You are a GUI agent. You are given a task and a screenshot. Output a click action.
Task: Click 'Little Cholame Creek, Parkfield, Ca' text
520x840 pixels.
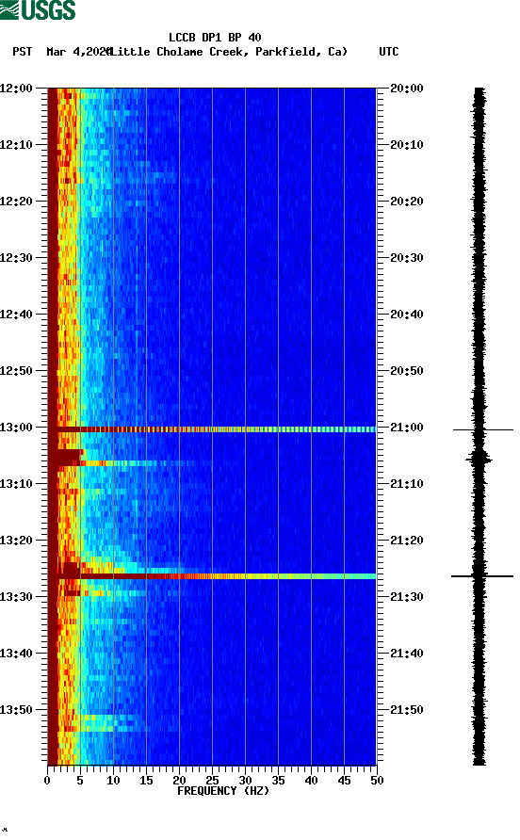(228, 52)
